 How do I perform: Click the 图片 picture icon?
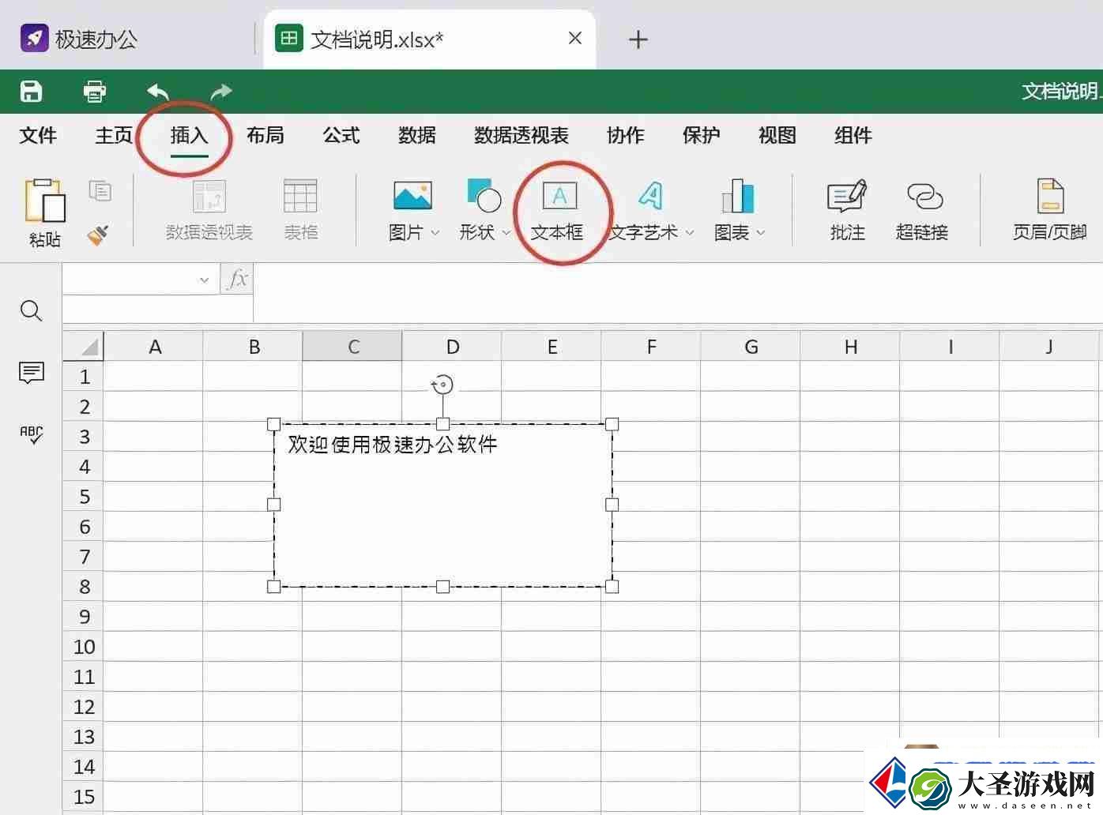pos(412,196)
